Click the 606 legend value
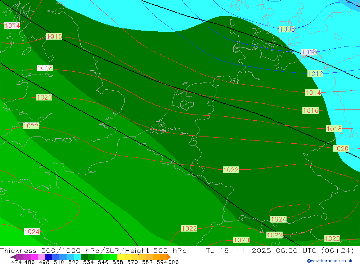The image size is (360, 264). (174, 262)
